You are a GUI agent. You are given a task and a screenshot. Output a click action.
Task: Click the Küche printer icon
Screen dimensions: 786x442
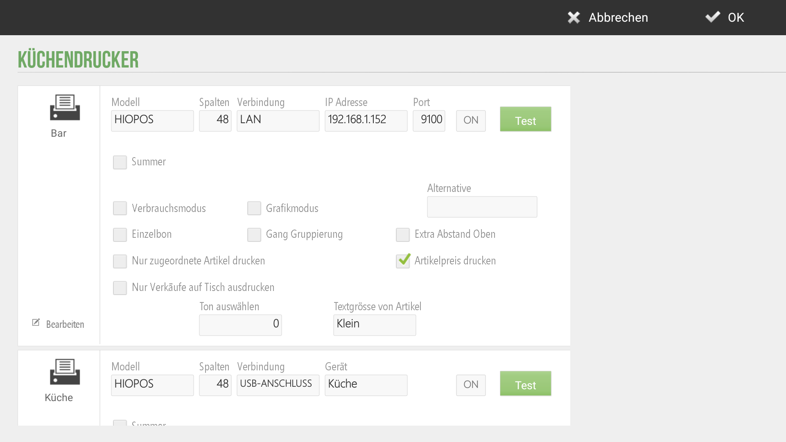[65, 372]
